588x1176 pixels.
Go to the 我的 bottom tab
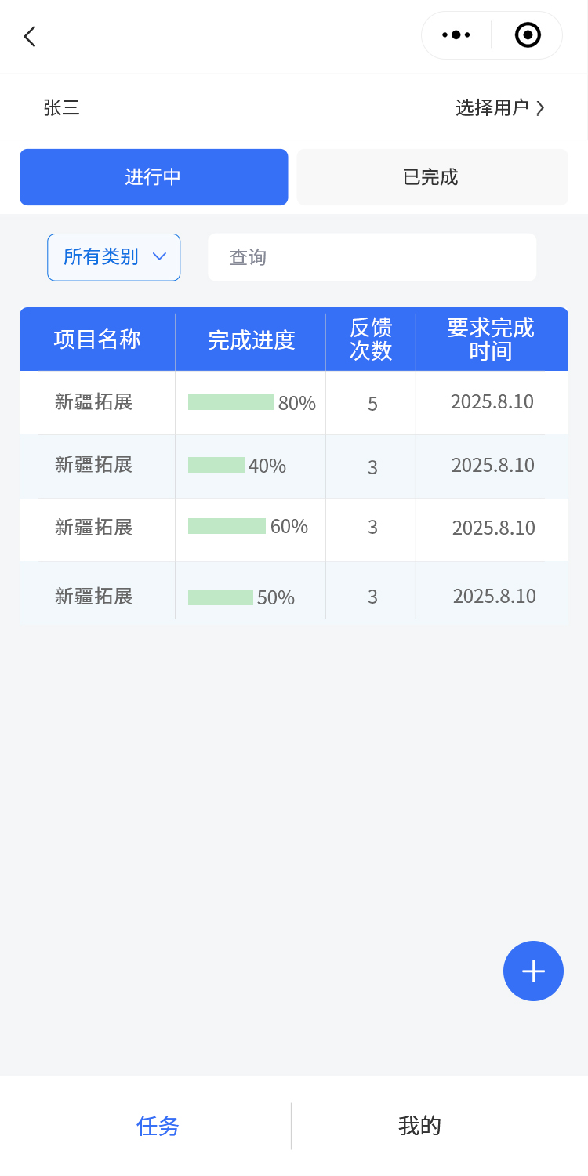419,1126
